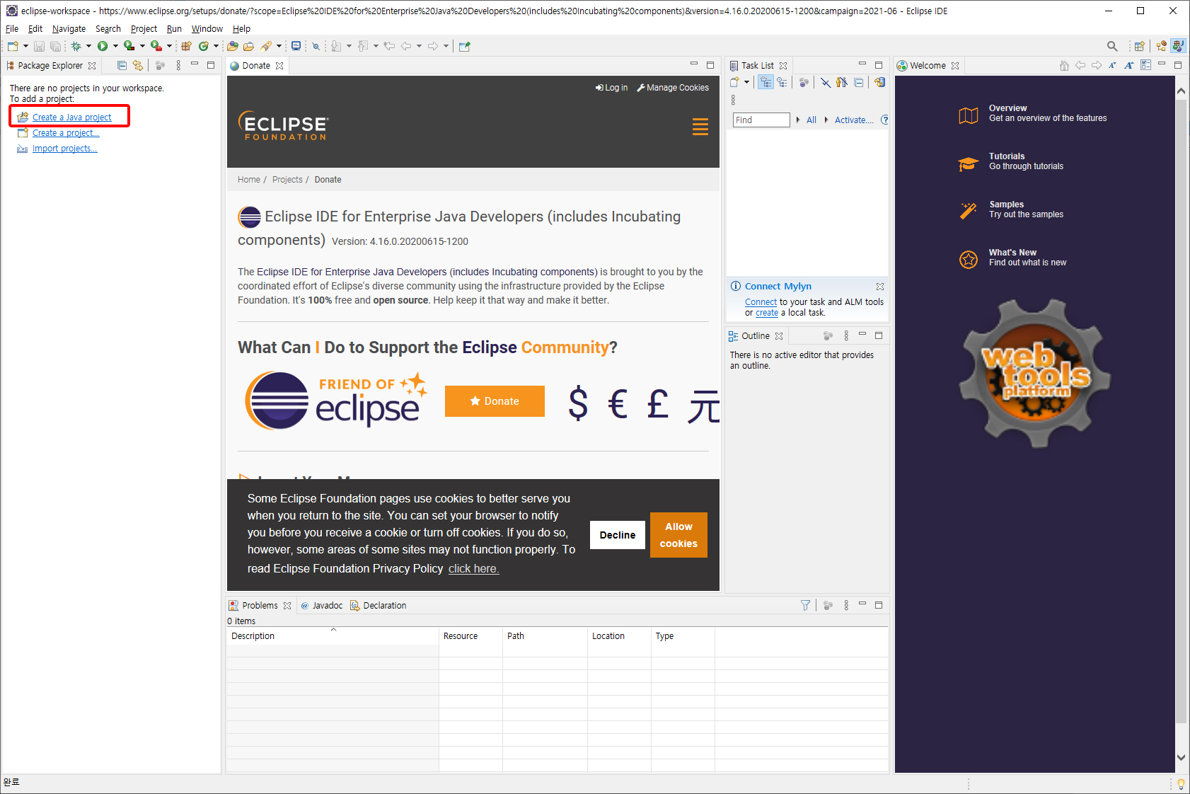
Task: Toggle Pin Editor in main toolbar
Action: 464,46
